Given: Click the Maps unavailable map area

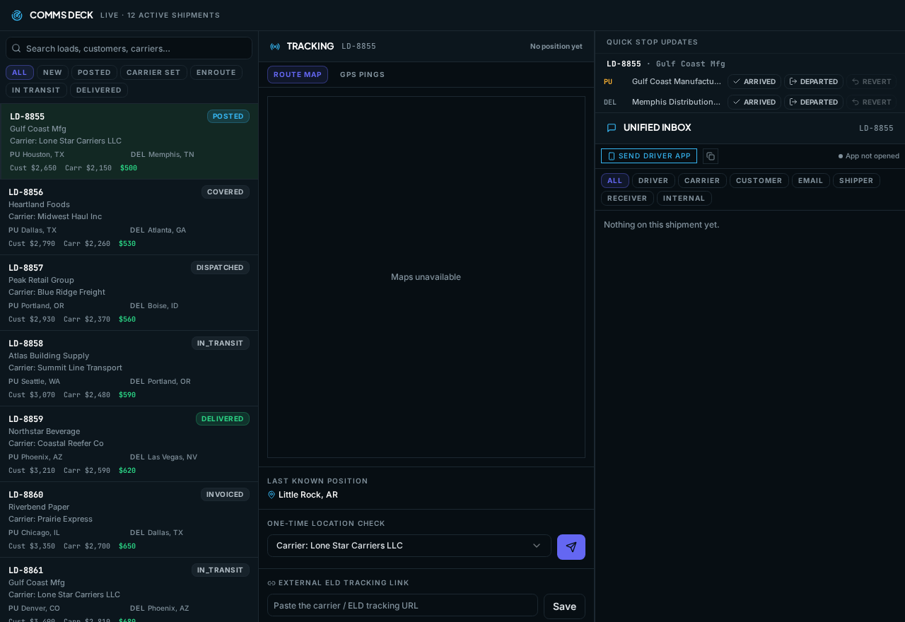Looking at the screenshot, I should pos(426,277).
